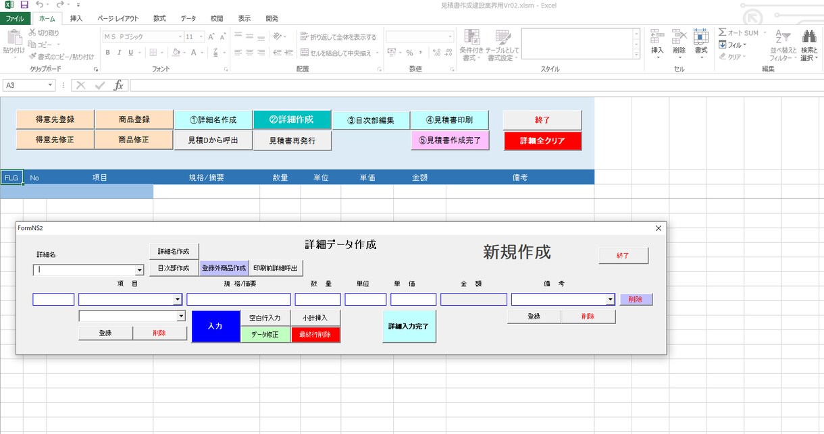
Task: Center text horizontally
Action: (x=250, y=52)
